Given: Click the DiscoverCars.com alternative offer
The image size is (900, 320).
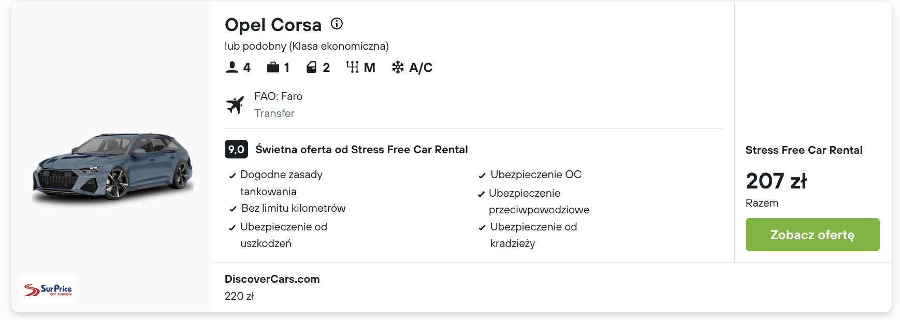Looking at the screenshot, I should point(272,279).
